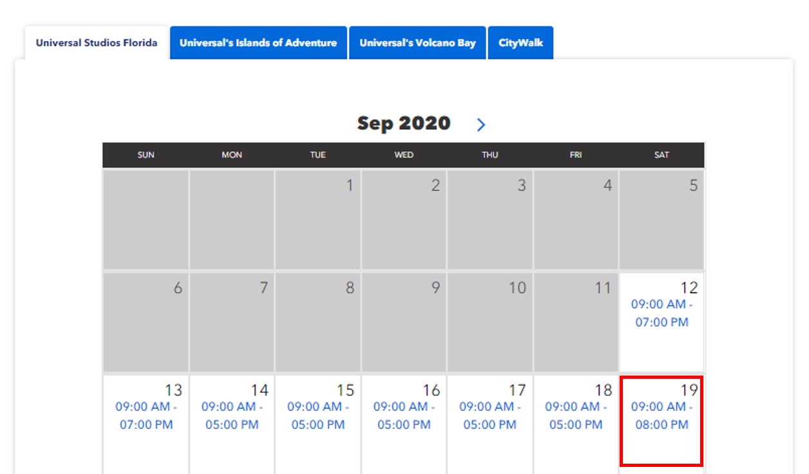809x474 pixels.
Task: Select highlighted September 19 hours
Action: (661, 415)
